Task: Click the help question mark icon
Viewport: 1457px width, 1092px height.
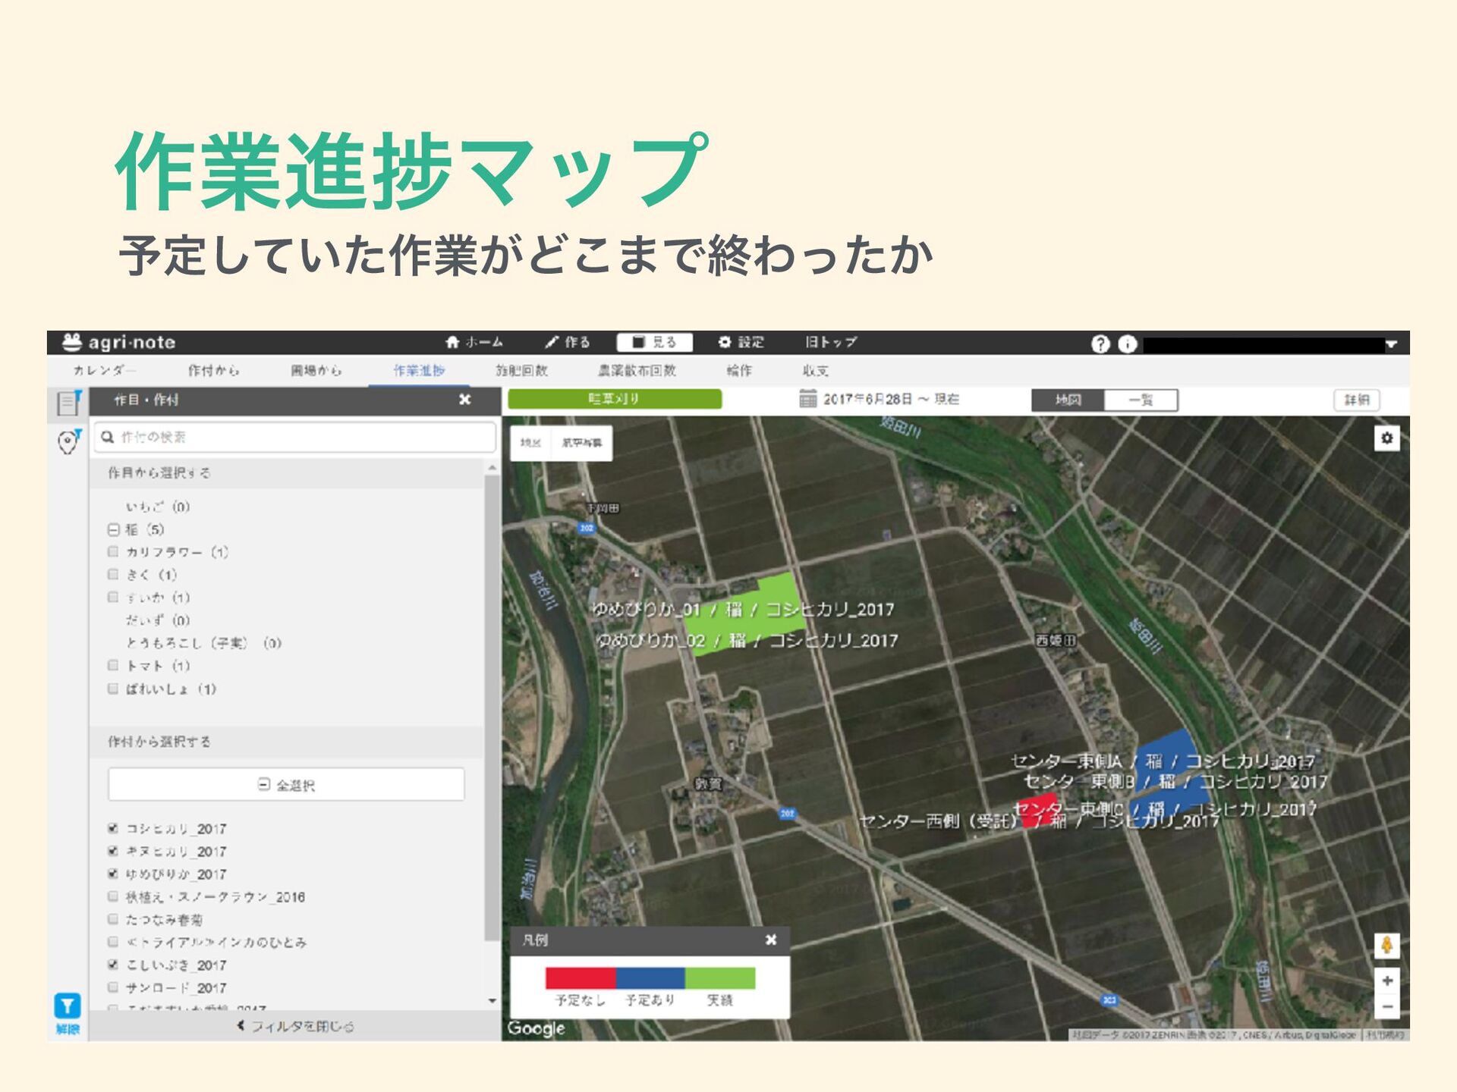Action: [1100, 344]
